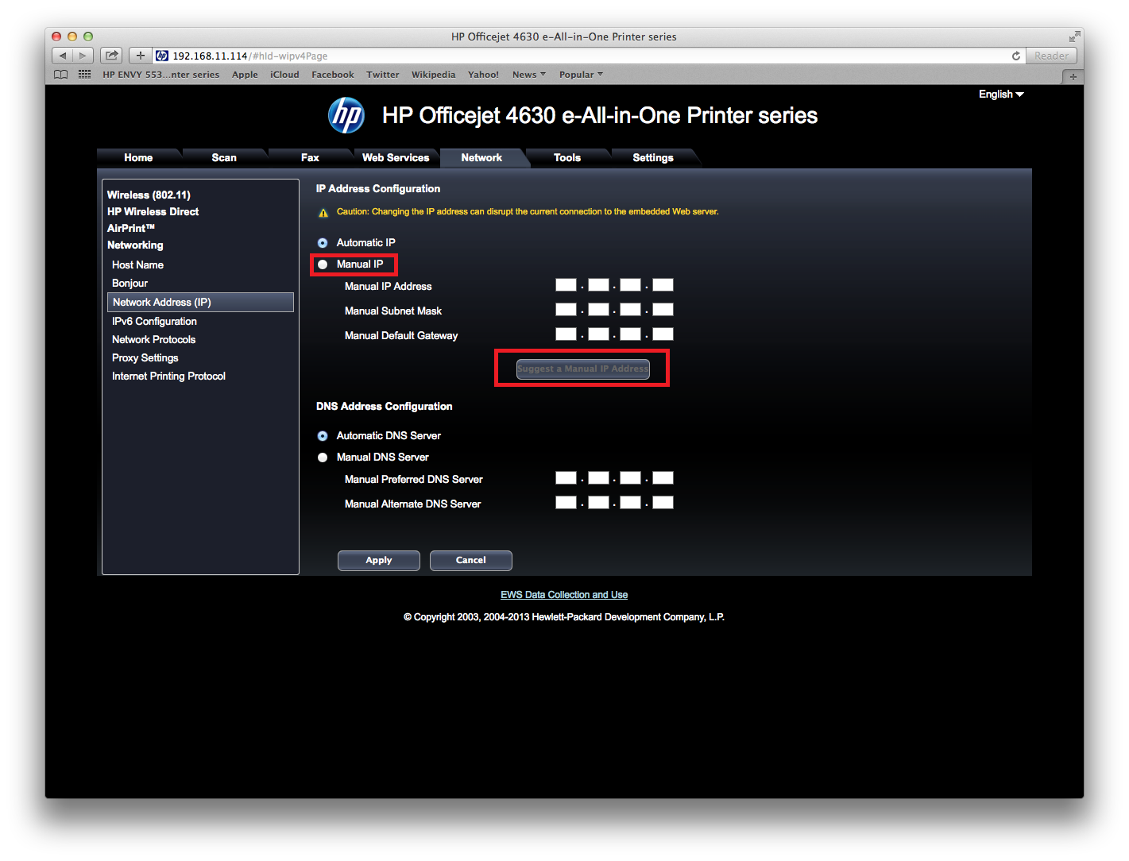
Task: Open IPv6 Configuration in the sidebar
Action: coord(154,322)
